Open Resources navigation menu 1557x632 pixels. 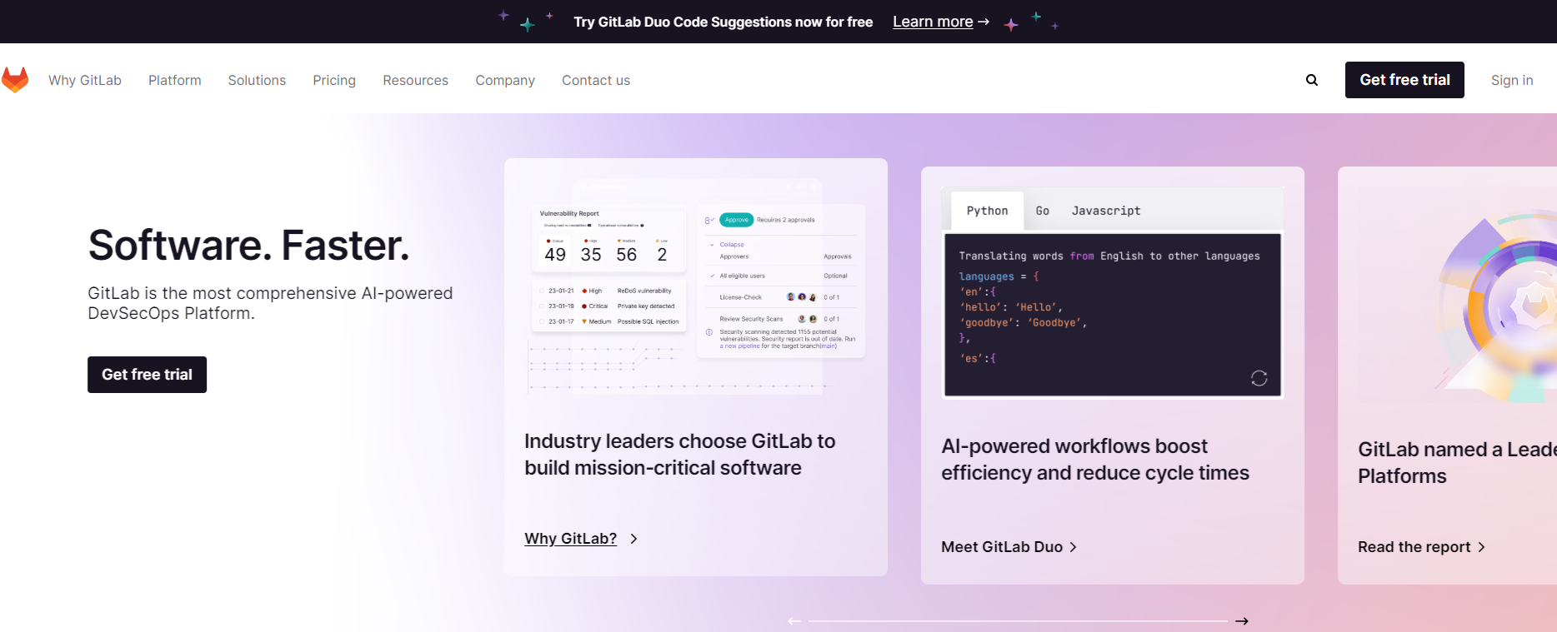416,80
